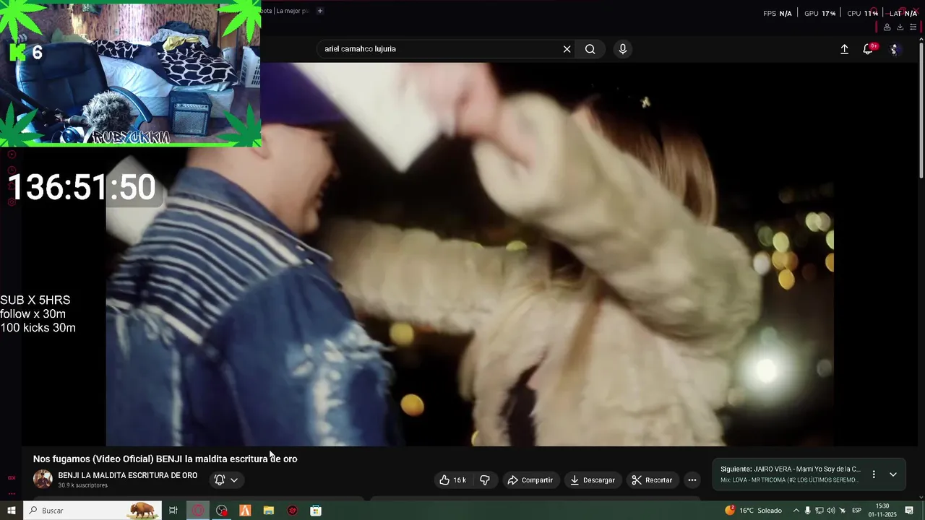Toggle channel notification bell
Screen dimensions: 925x520
coord(220,480)
